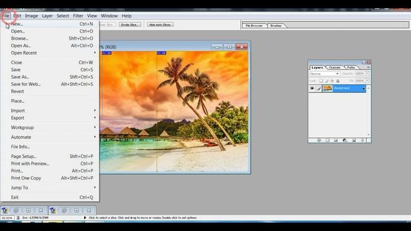Choose Open... from the File menu
411x231 pixels.
(50, 31)
